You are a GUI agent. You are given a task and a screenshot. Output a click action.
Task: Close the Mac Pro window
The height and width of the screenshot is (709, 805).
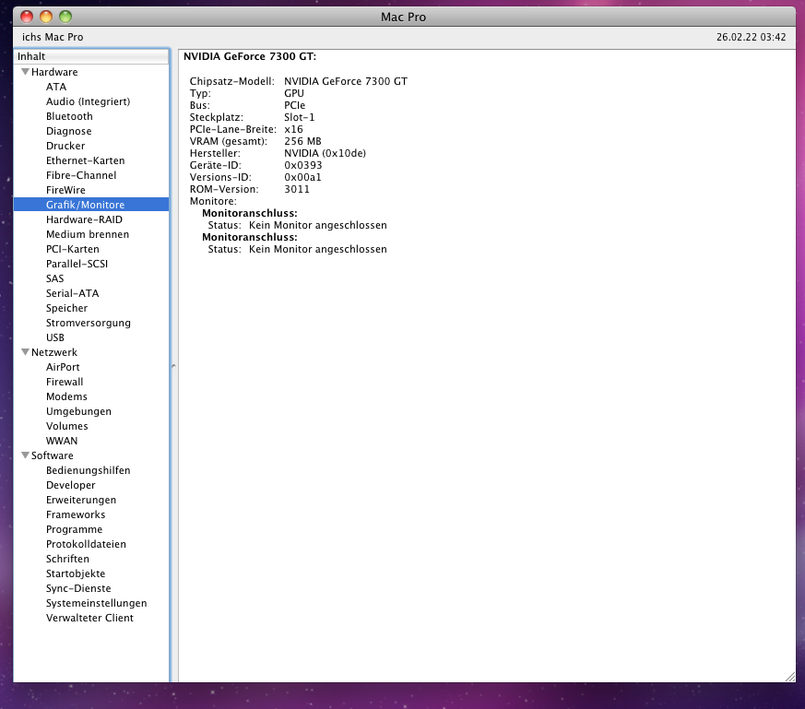[x=27, y=17]
